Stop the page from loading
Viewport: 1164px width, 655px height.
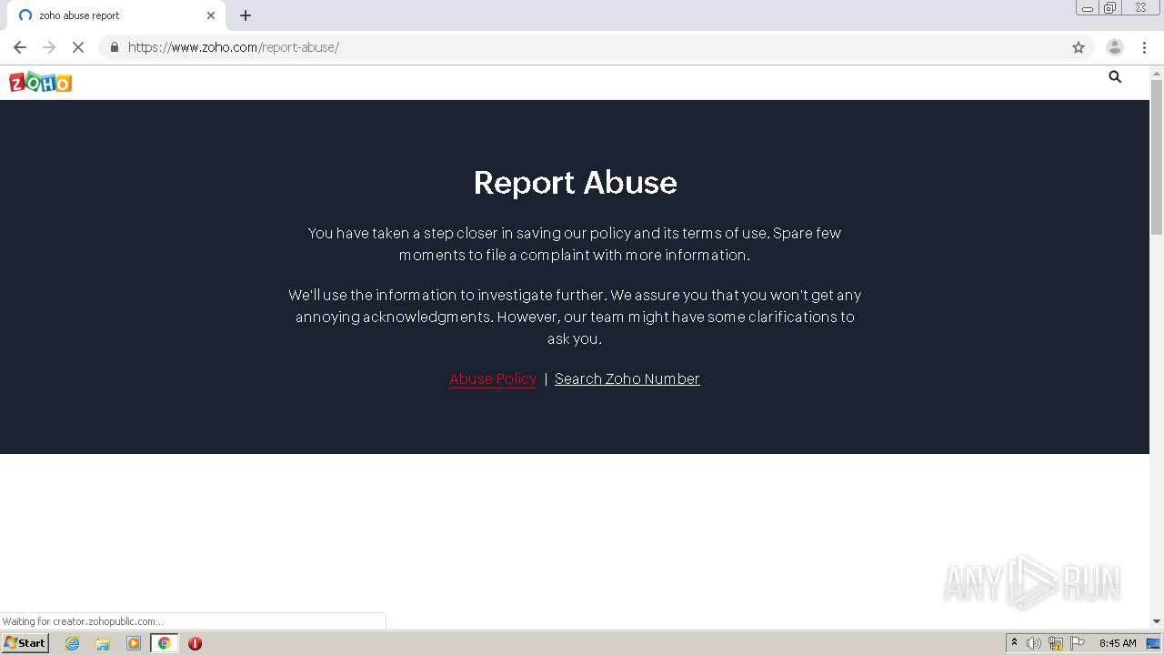78,47
